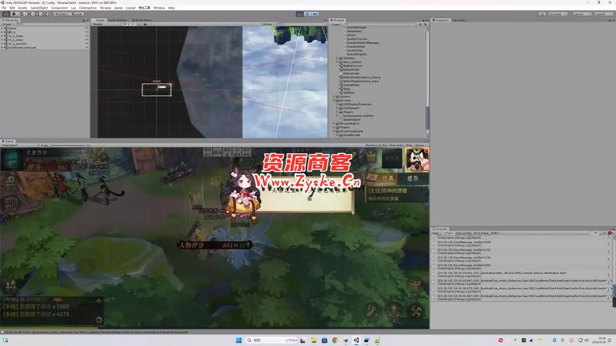Toggle Center pivot mode button
The height and width of the screenshot is (346, 616).
[61, 14]
